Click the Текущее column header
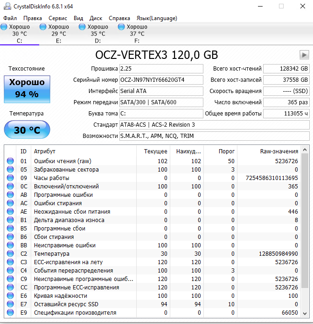 coord(153,151)
